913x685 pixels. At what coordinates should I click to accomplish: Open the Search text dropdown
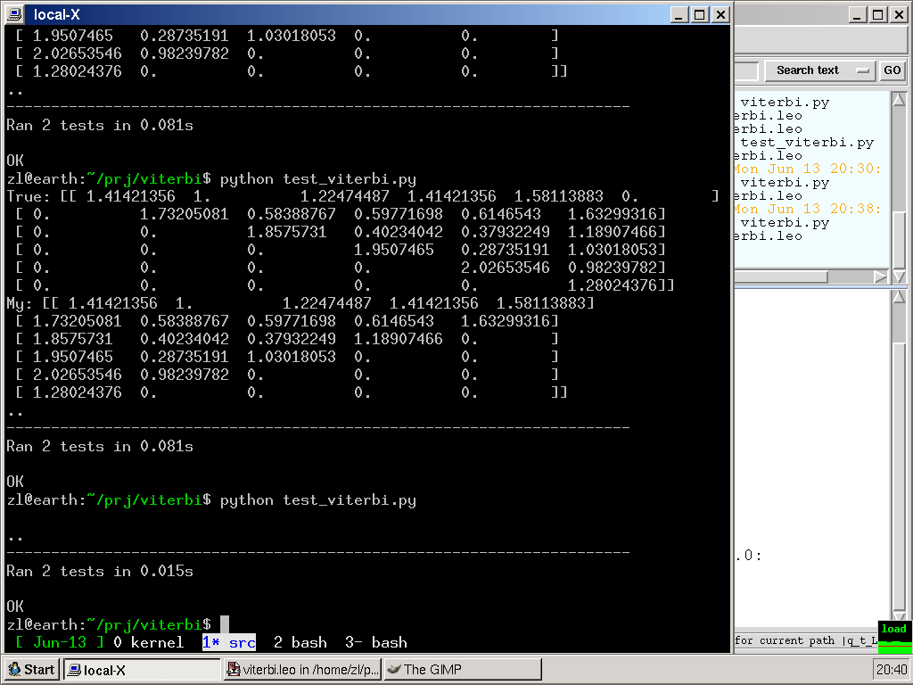pyautogui.click(x=820, y=70)
